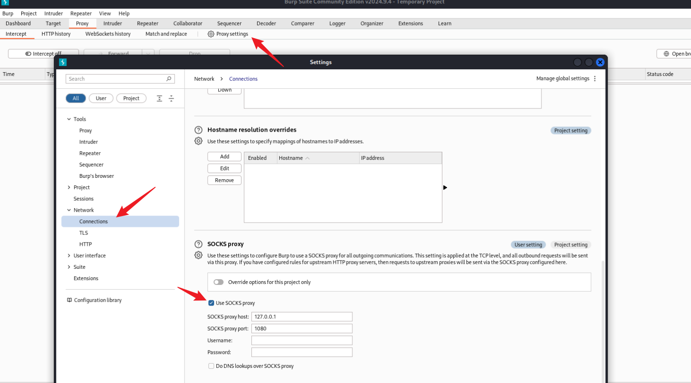Viewport: 691px width, 383px height.
Task: Collapse the Tools tree section
Action: (69, 119)
